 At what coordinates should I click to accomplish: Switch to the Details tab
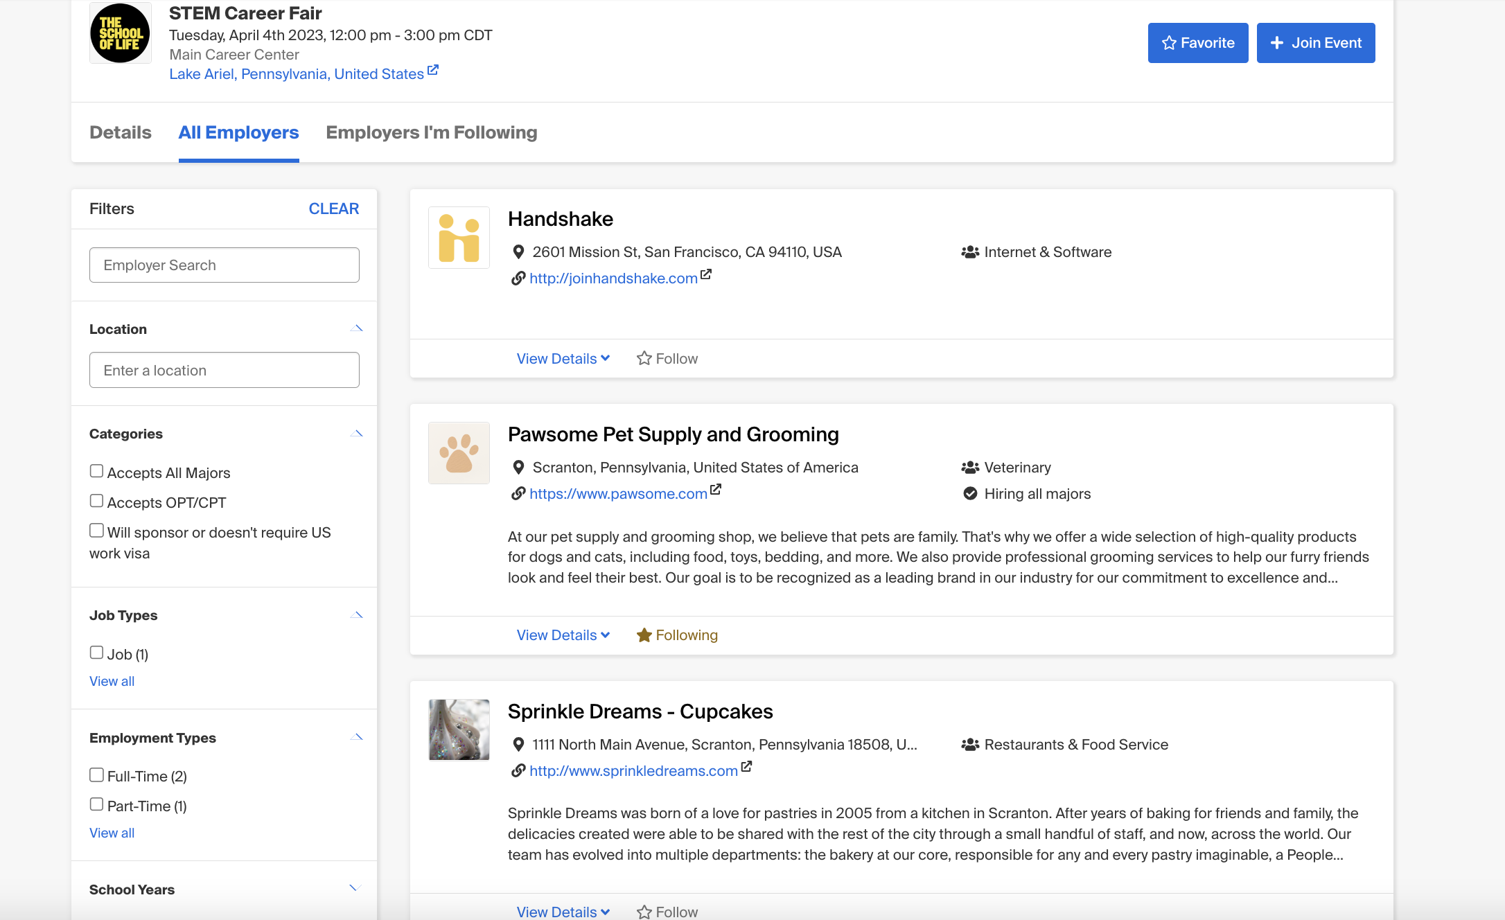click(x=121, y=132)
